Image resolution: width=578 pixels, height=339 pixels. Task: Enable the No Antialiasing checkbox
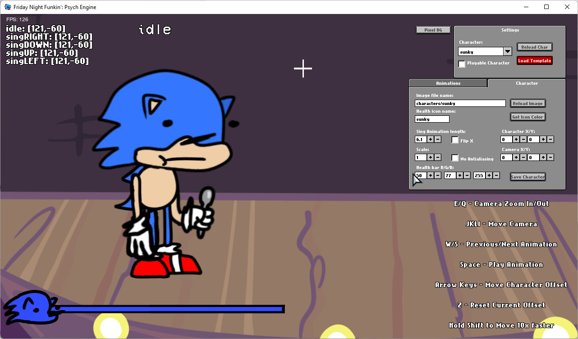click(455, 158)
